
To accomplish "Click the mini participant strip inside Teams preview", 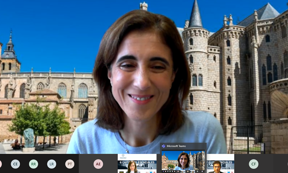I will 183,171.
